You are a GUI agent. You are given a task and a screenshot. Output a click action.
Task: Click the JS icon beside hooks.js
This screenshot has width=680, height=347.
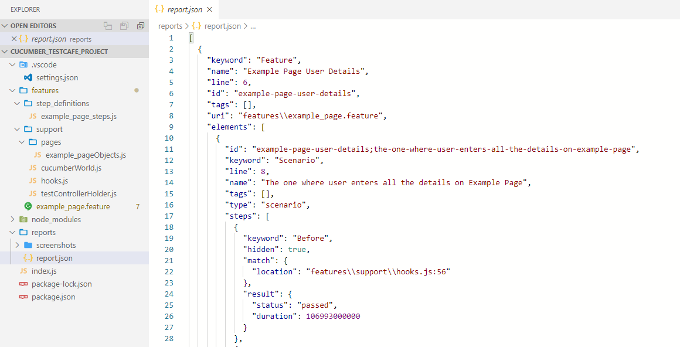33,181
